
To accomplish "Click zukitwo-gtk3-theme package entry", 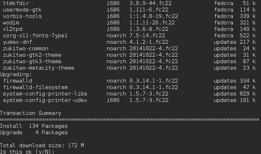I will pos(32,61).
